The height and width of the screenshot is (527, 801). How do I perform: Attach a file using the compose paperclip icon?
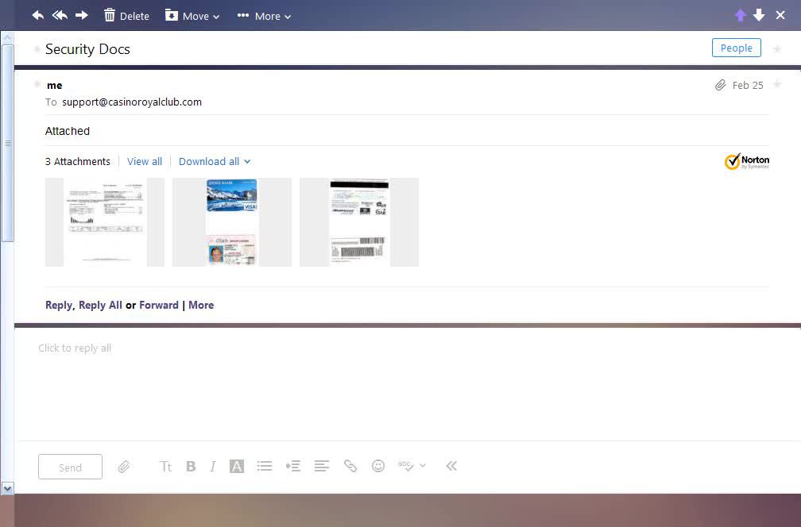click(124, 467)
